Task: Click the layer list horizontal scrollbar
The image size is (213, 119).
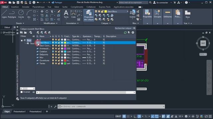Action: (x=86, y=93)
